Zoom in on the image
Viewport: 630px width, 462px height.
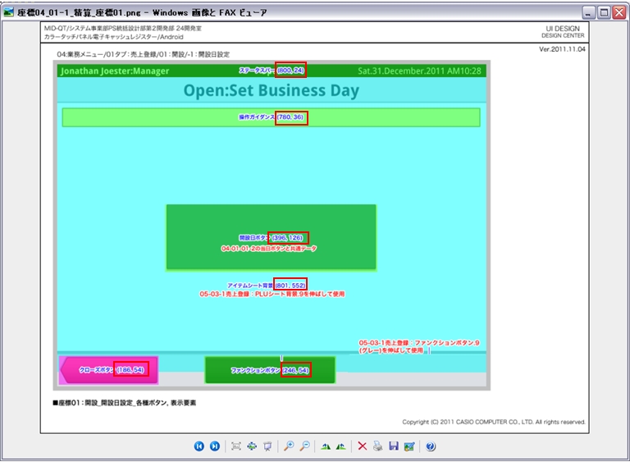pos(289,446)
